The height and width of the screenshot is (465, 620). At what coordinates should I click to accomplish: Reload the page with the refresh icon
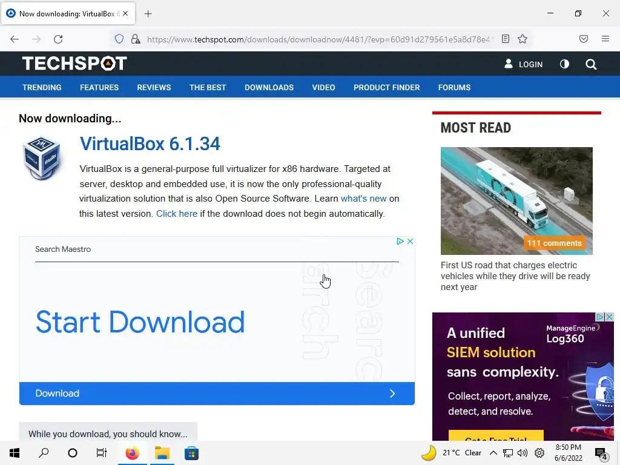(58, 39)
